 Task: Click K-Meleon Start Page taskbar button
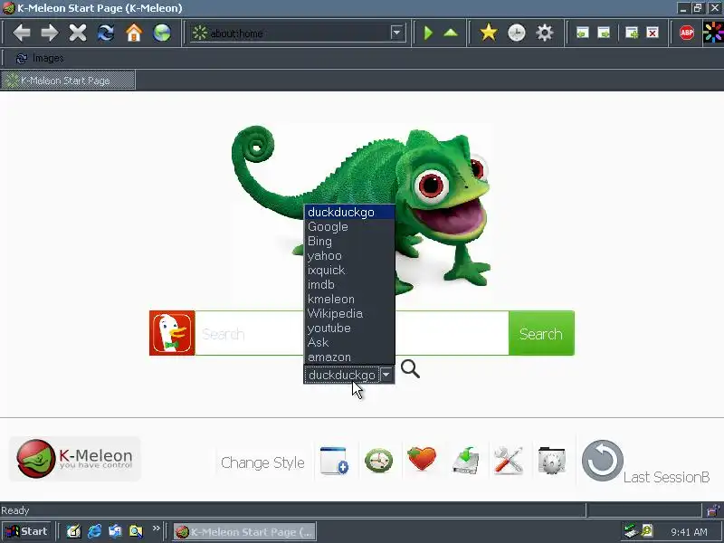coord(244,532)
